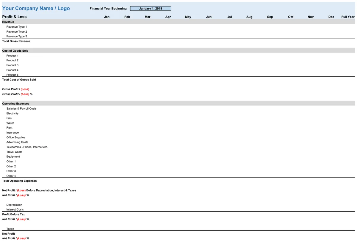
Task: Click Net Profit / (Loss) % below Before Depreciation row
Action: coord(15,195)
